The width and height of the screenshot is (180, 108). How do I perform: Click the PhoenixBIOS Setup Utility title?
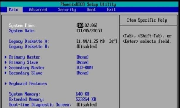[x=88, y=4]
